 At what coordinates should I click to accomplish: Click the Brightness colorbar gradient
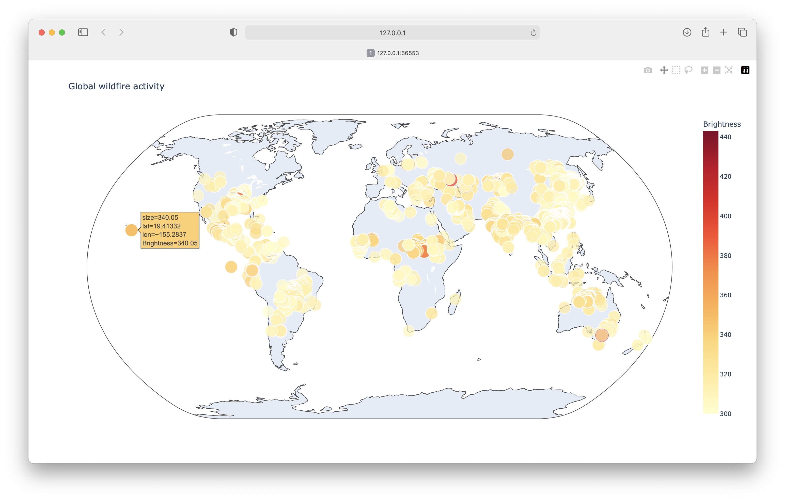click(x=711, y=272)
